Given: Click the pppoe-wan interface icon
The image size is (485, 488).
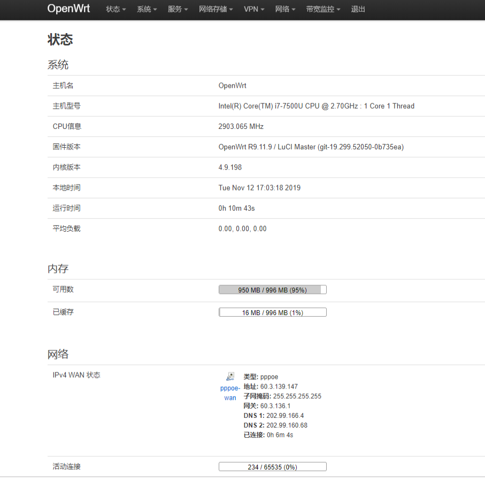Looking at the screenshot, I should coord(230,377).
